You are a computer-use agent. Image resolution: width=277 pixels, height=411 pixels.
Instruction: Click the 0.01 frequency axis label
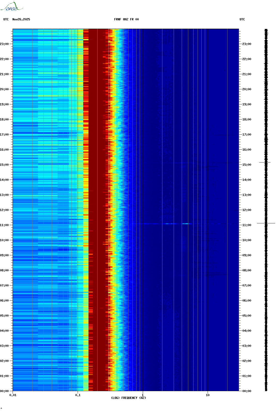coord(13,395)
